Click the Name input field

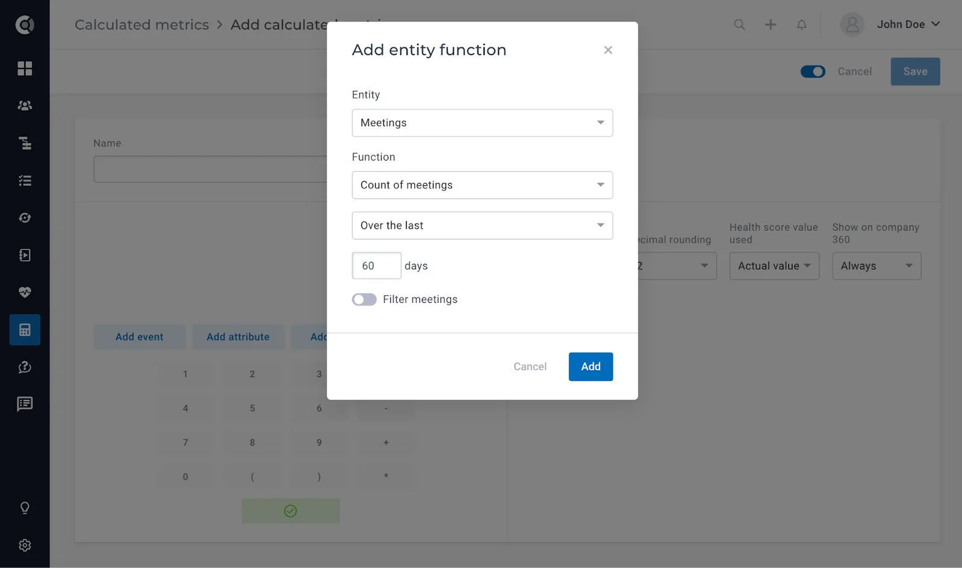point(210,169)
